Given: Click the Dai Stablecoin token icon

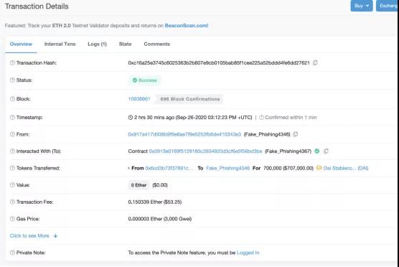Looking at the screenshot, I should [x=319, y=168].
